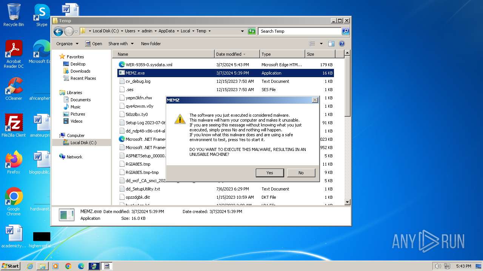
Task: Click the forward navigation arrow
Action: click(69, 31)
